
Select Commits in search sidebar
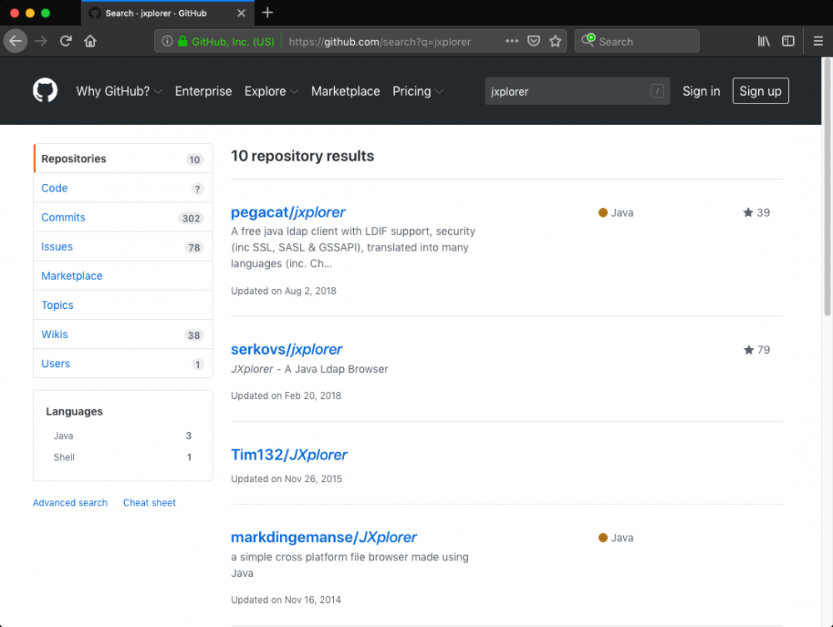(x=63, y=217)
